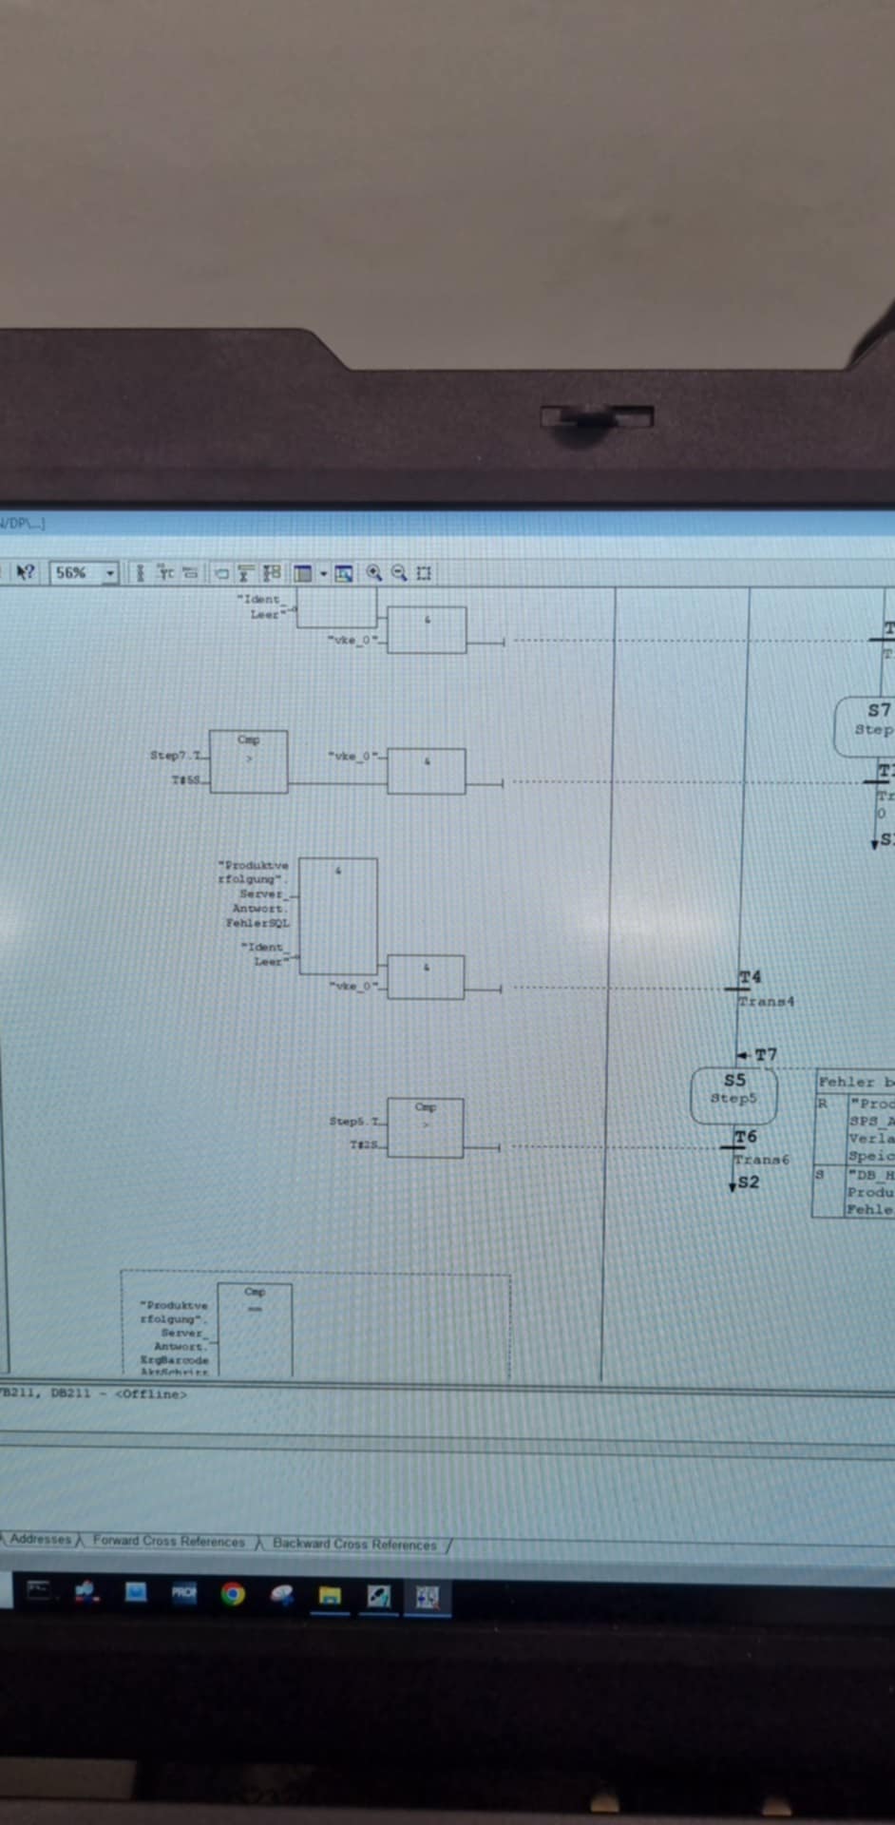Click the zoom out magnifier icon
Viewport: 895px width, 1825px height.
[x=399, y=572]
